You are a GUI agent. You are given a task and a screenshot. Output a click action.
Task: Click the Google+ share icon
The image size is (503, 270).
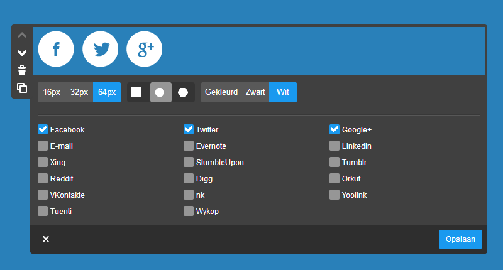[145, 49]
